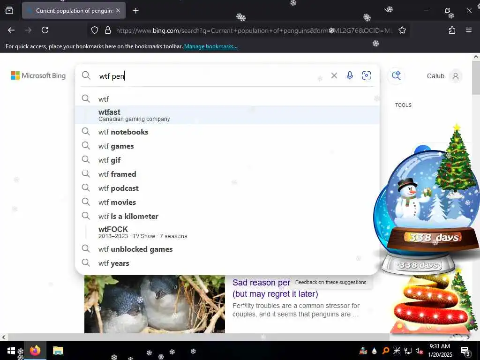Click the vertical scrollbar up arrow

click(x=476, y=57)
